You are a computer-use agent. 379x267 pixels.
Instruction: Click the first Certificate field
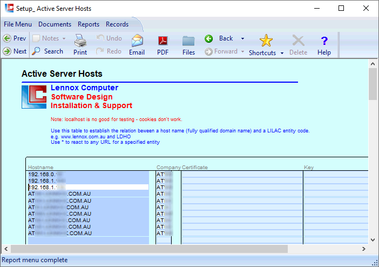pyautogui.click(x=242, y=174)
